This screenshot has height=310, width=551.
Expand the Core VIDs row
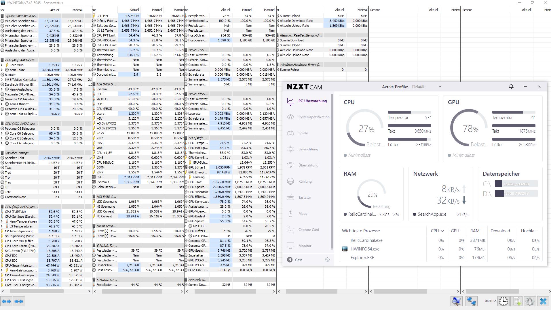pyautogui.click(x=2, y=65)
